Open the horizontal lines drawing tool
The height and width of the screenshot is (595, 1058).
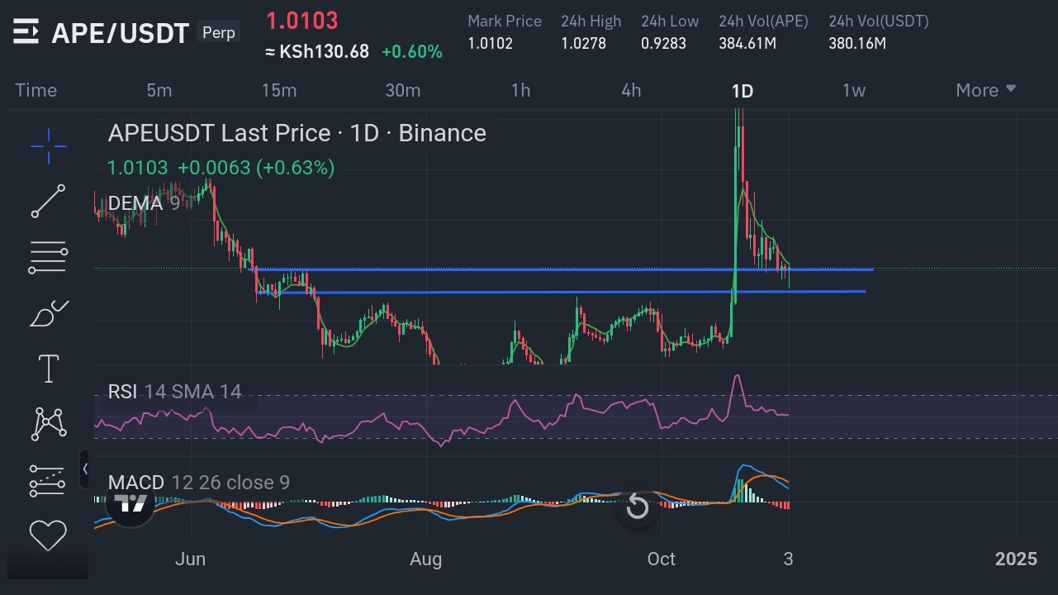pyautogui.click(x=47, y=256)
